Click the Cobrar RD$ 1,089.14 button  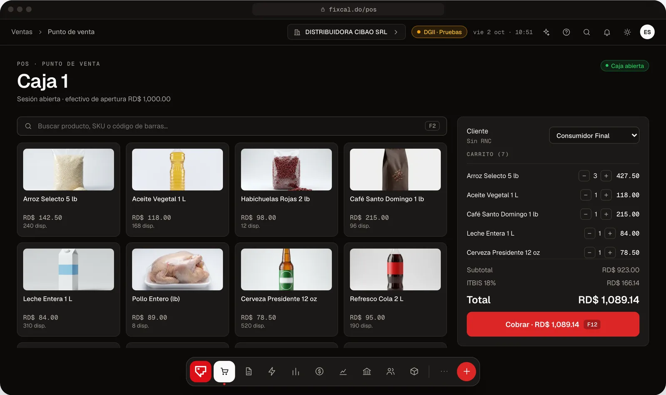553,324
